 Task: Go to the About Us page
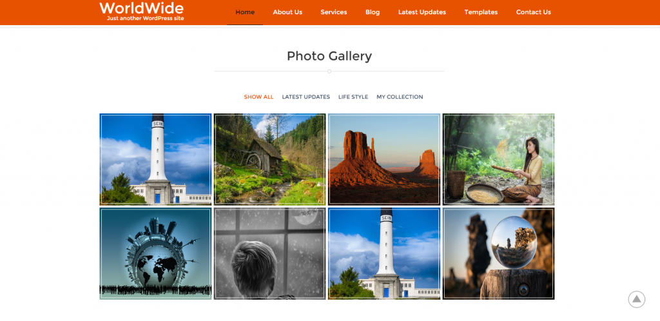[287, 12]
